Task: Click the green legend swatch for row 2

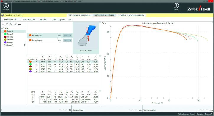Action: coord(30,64)
